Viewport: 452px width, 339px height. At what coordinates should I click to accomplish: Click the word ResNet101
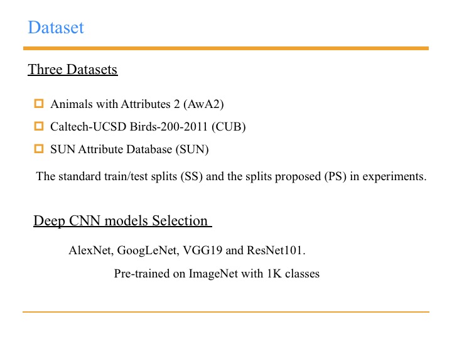274,250
